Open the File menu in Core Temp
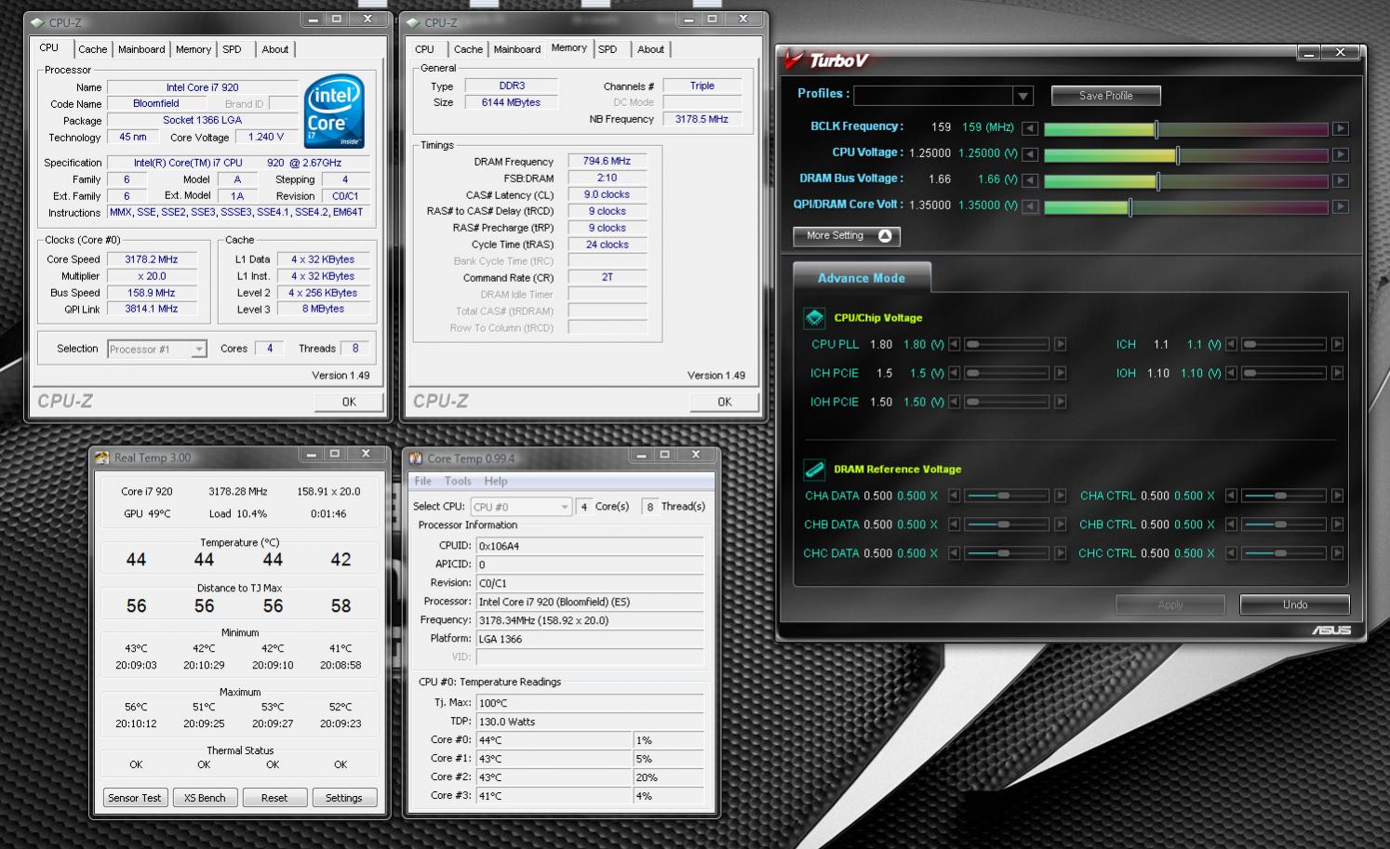The width and height of the screenshot is (1390, 849). (x=422, y=481)
